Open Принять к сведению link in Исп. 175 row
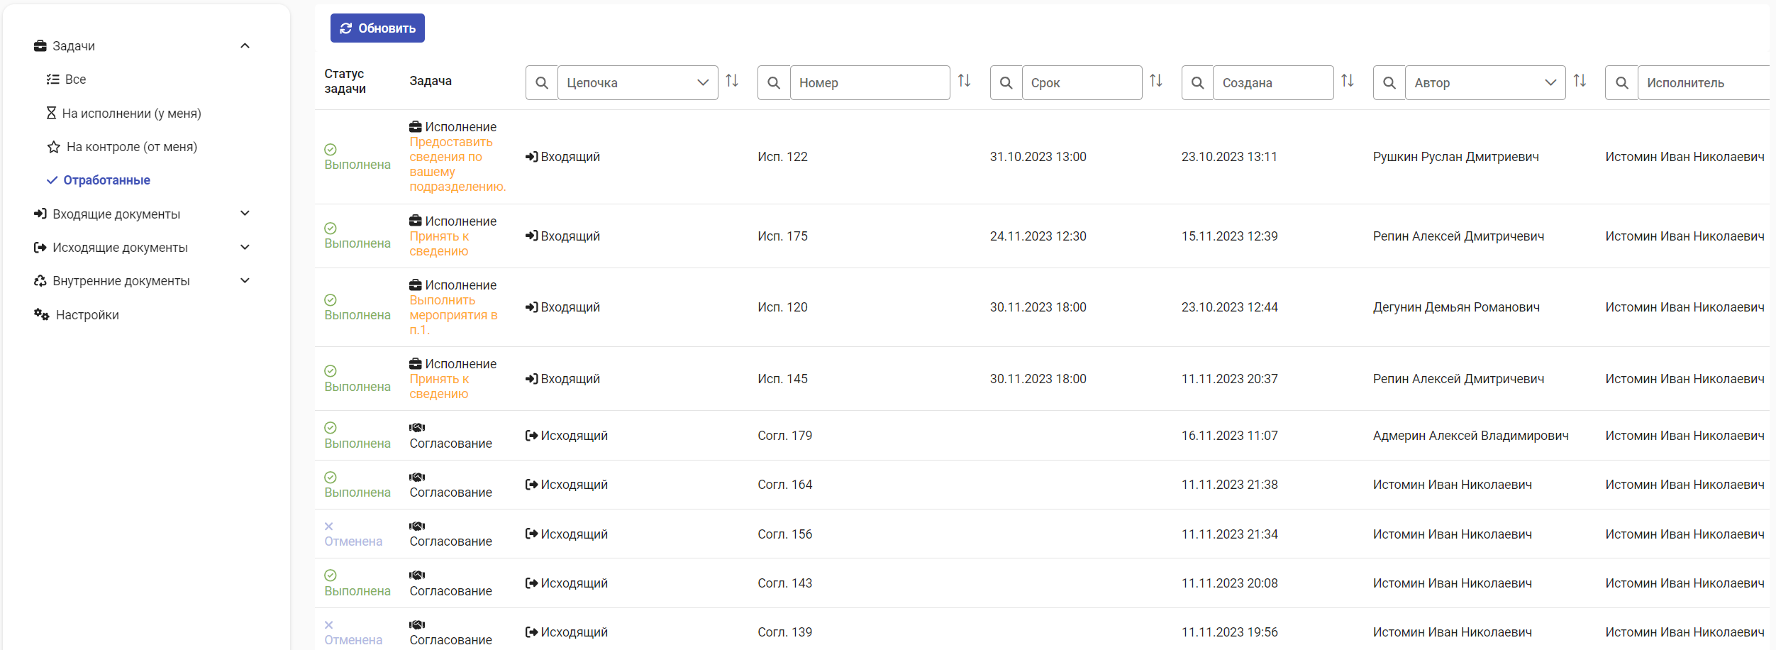This screenshot has width=1776, height=650. click(x=439, y=243)
